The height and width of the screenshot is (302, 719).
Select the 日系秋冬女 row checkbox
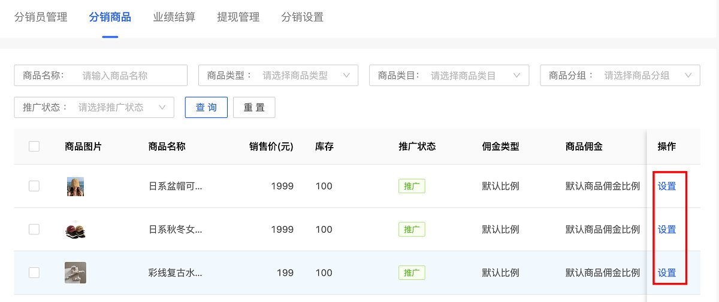(34, 229)
